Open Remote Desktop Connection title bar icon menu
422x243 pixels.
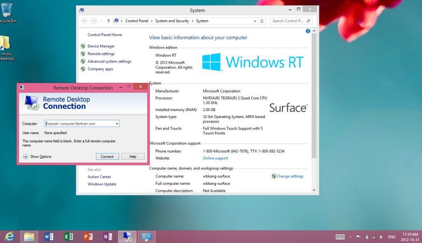(x=22, y=87)
